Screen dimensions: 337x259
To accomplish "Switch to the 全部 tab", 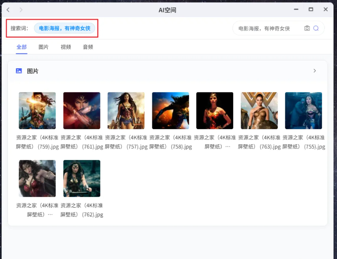I will coord(21,47).
